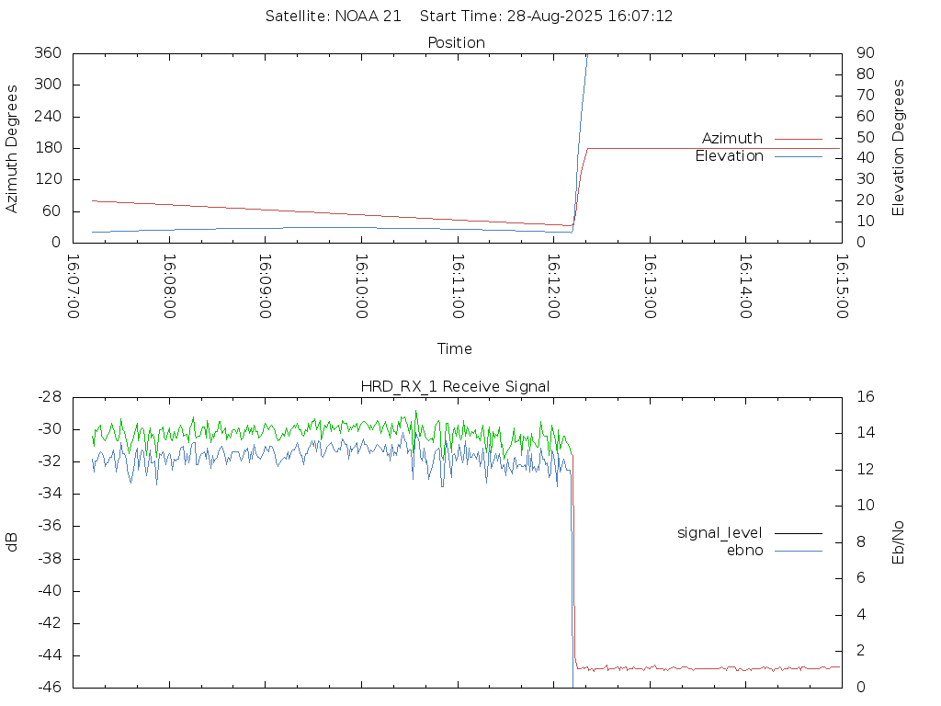Click the 16:12:00 time axis label
The width and height of the screenshot is (941, 706).
click(x=553, y=287)
